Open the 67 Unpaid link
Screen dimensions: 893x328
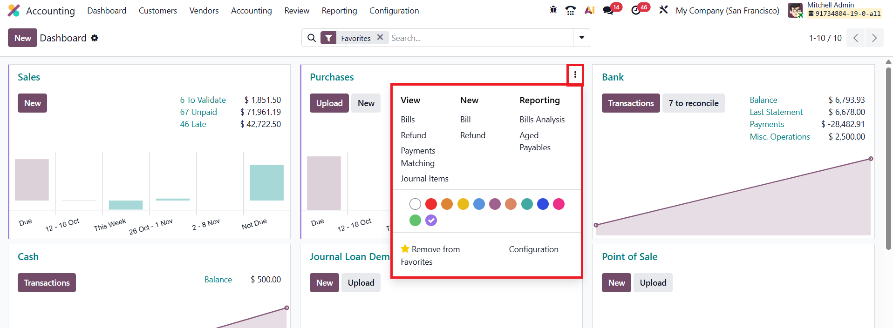pyautogui.click(x=198, y=112)
